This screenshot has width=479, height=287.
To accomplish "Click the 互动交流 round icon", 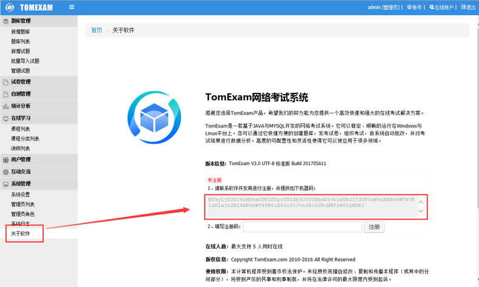I will (6, 172).
